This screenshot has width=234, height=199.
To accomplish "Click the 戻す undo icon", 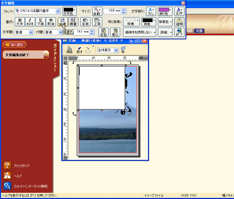I will [x=79, y=50].
